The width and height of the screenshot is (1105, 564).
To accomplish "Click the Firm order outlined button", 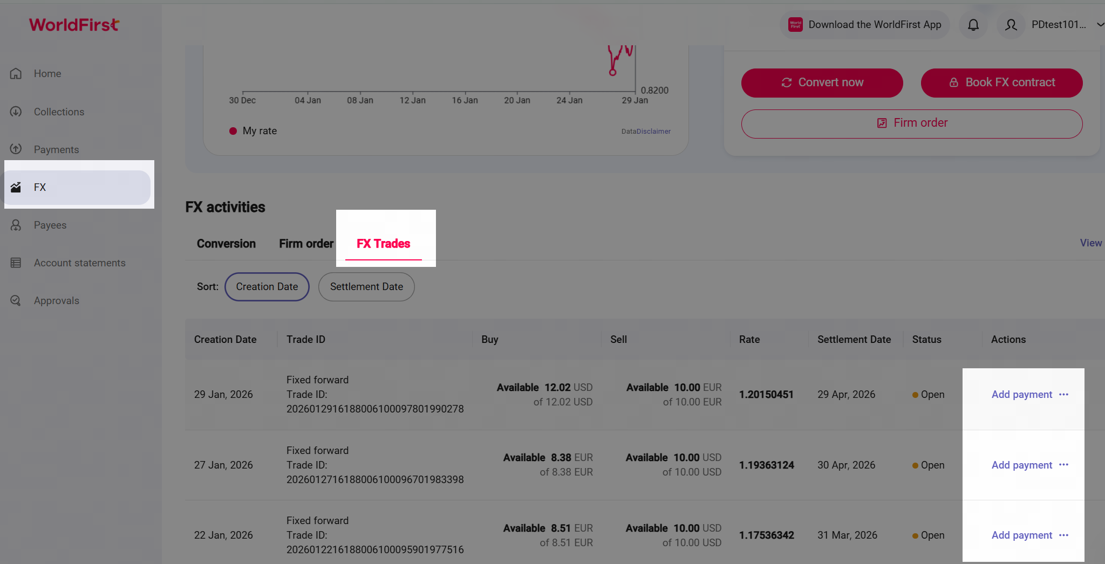I will (x=912, y=123).
